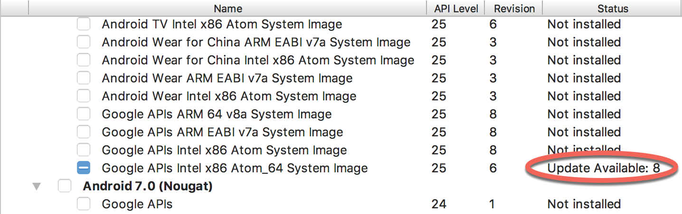Screen dimensions: 682x214
Task: Enable Android Wear for China ARM EABI v7a
Action: pos(84,42)
